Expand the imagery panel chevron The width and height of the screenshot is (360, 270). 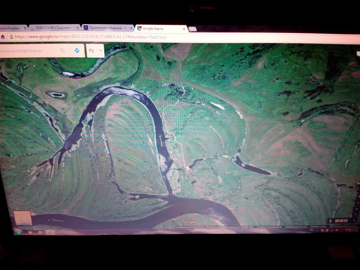[354, 221]
